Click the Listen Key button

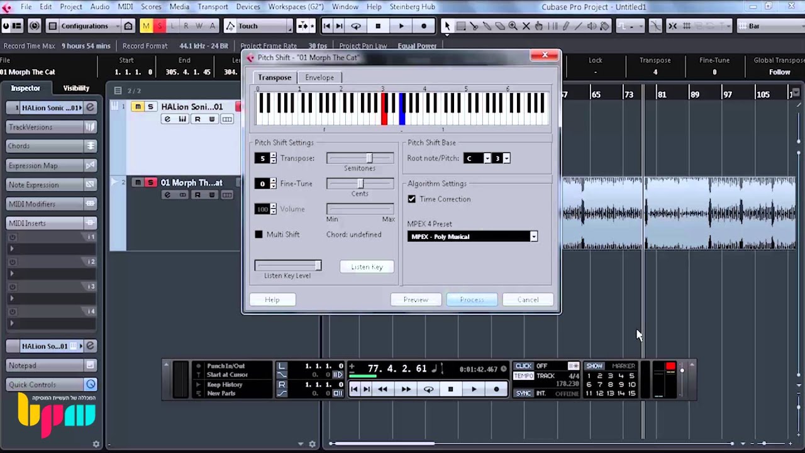(367, 267)
